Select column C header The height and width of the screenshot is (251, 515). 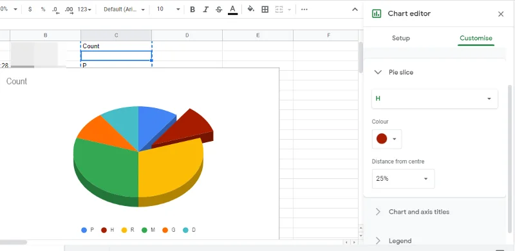(116, 35)
